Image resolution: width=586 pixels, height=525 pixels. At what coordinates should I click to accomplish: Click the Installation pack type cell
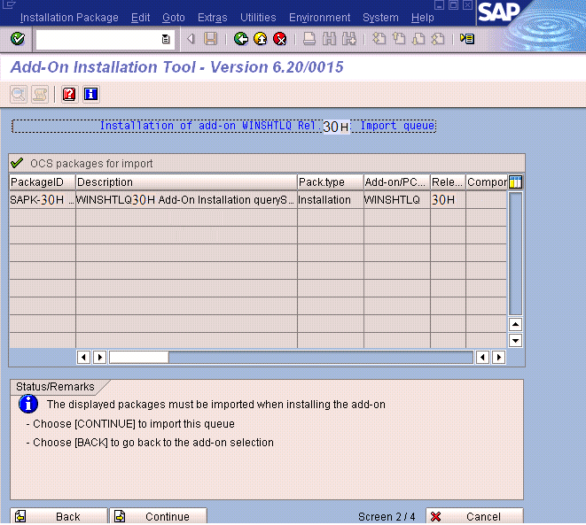click(x=331, y=200)
